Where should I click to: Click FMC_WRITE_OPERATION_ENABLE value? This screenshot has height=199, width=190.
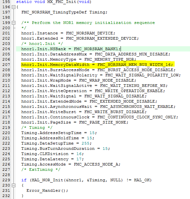click(129, 91)
